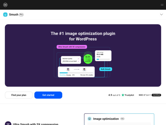This screenshot has height=125, width=166.
Task: Click the Ultra Smush 5X compression pink label
Action: click(x=72, y=47)
